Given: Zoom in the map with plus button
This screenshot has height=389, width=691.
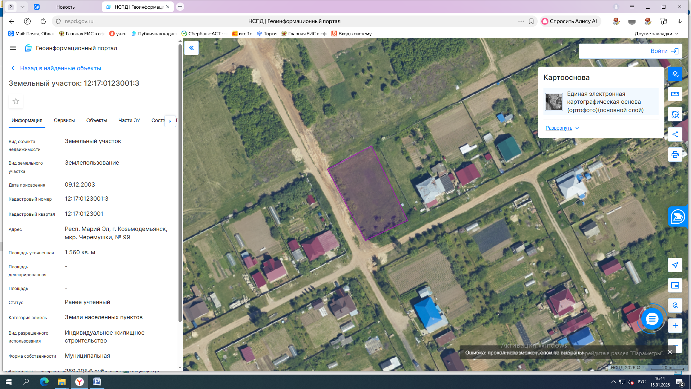Looking at the screenshot, I should (675, 326).
